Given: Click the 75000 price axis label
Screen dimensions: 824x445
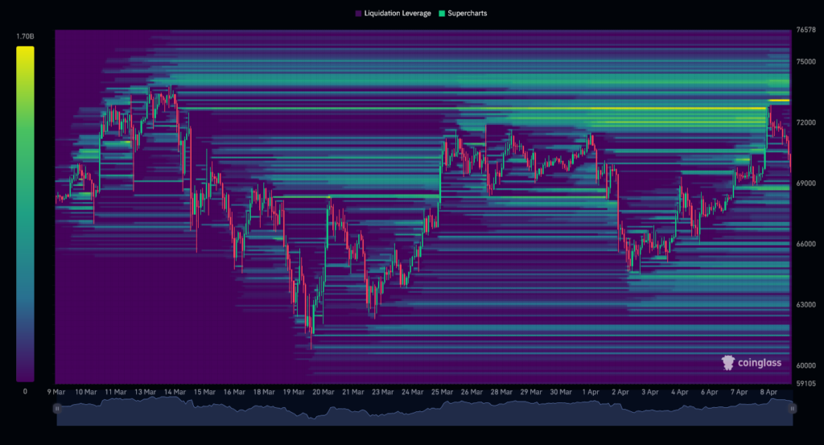Looking at the screenshot, I should [x=805, y=61].
